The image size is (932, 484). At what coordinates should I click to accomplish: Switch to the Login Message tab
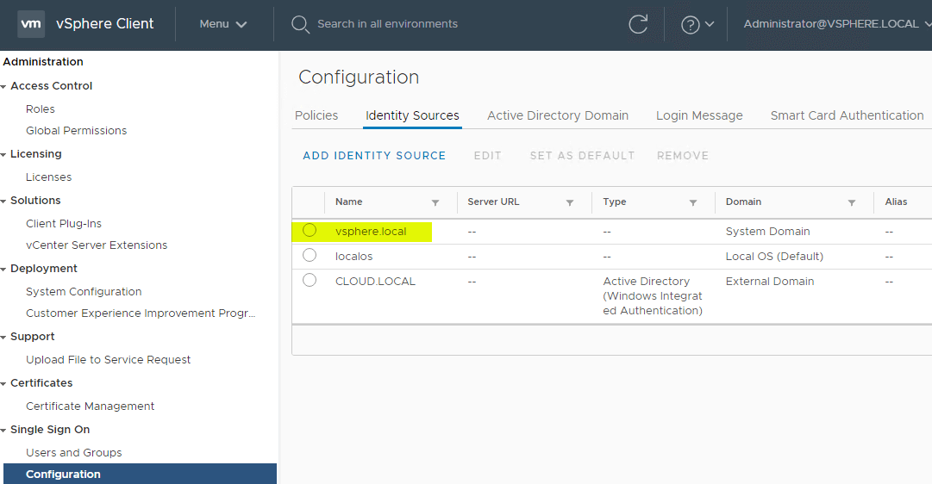[699, 115]
